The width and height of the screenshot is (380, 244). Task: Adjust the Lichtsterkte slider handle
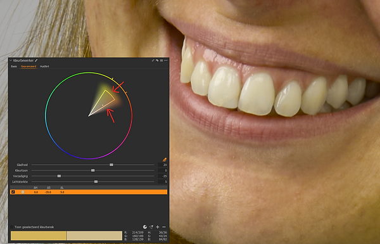coord(96,182)
